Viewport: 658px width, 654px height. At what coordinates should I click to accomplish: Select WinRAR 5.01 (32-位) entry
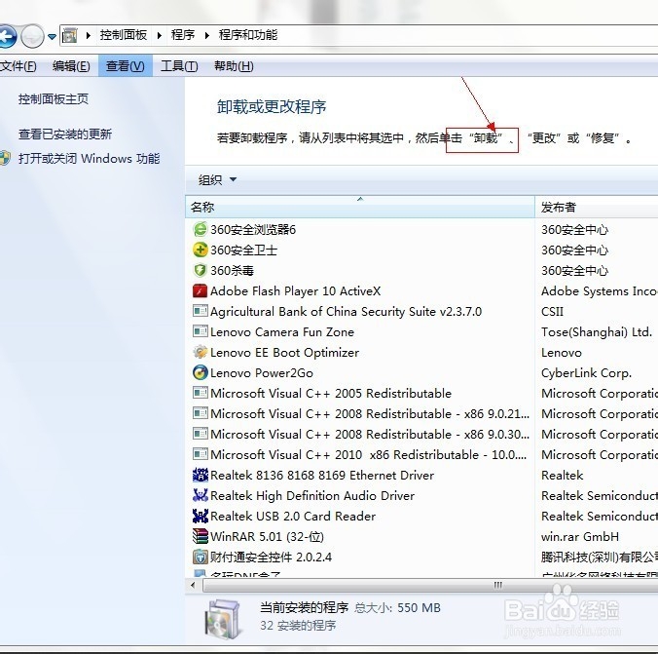click(267, 537)
